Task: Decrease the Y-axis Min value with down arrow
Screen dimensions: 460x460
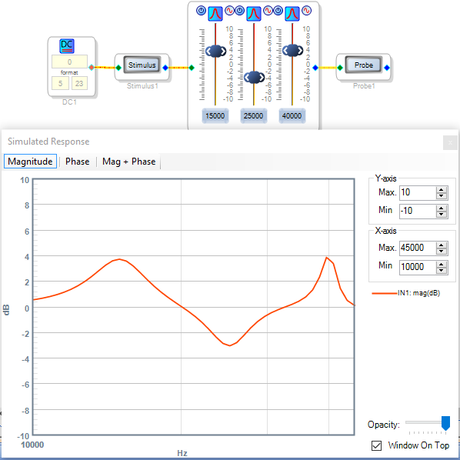Action: (442, 215)
